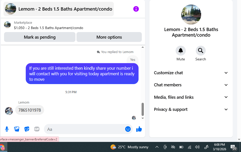241x152 pixels.
Task: Expand the Customize chat section
Action: coord(191,73)
